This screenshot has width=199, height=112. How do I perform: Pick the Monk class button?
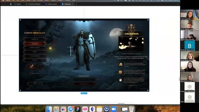35,52
